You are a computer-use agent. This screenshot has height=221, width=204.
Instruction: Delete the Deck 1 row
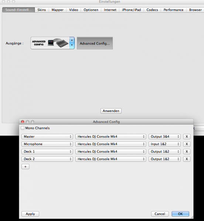[187, 151]
